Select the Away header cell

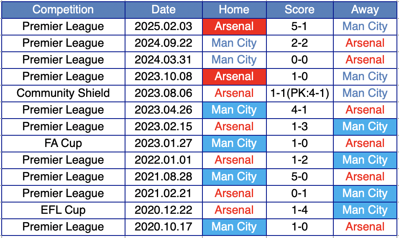click(365, 10)
